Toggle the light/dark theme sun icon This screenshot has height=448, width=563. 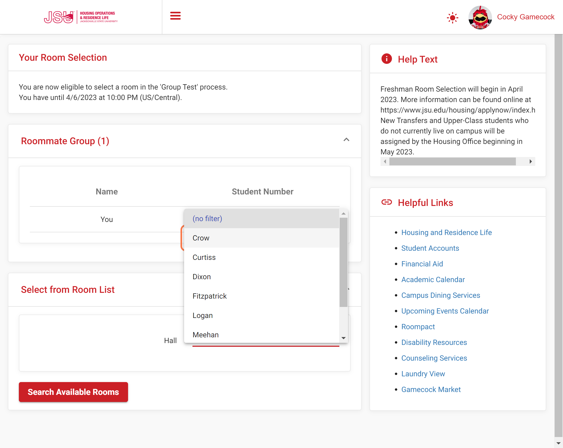(x=452, y=18)
